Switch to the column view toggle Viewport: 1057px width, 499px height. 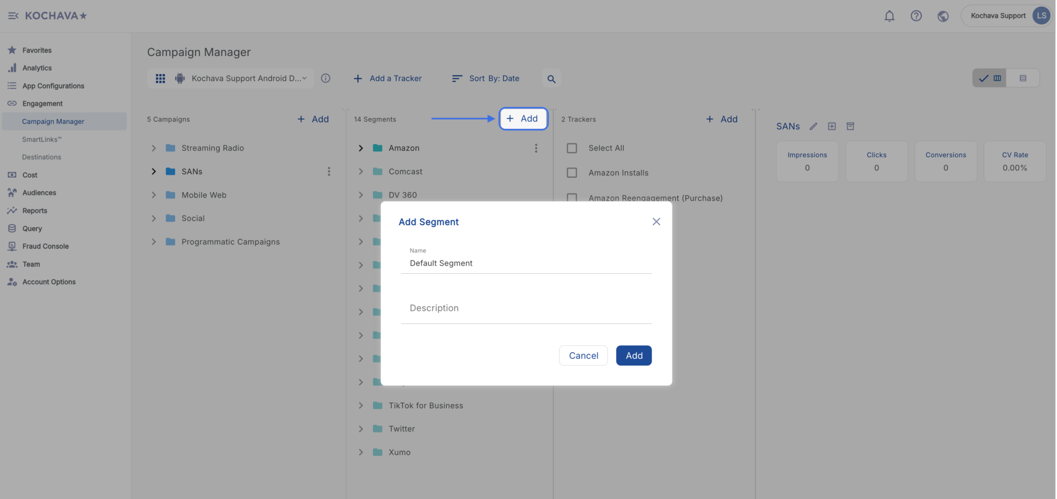pyautogui.click(x=989, y=78)
